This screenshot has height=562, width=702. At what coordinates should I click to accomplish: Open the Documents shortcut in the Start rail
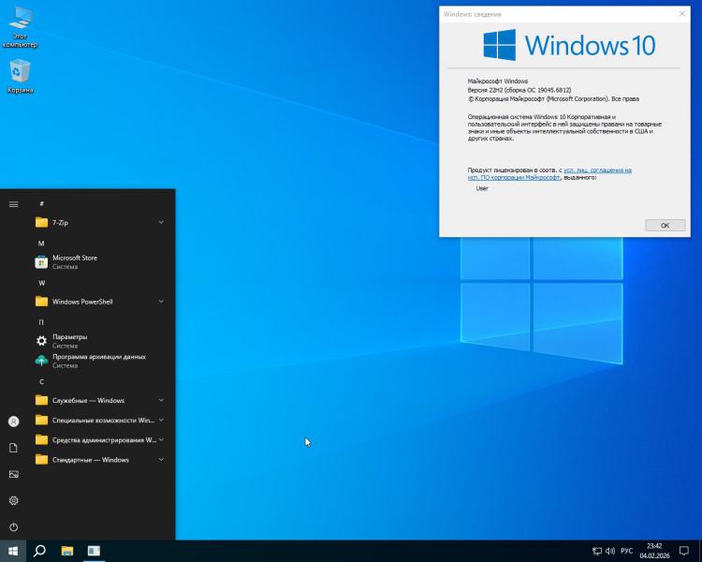pyautogui.click(x=13, y=448)
